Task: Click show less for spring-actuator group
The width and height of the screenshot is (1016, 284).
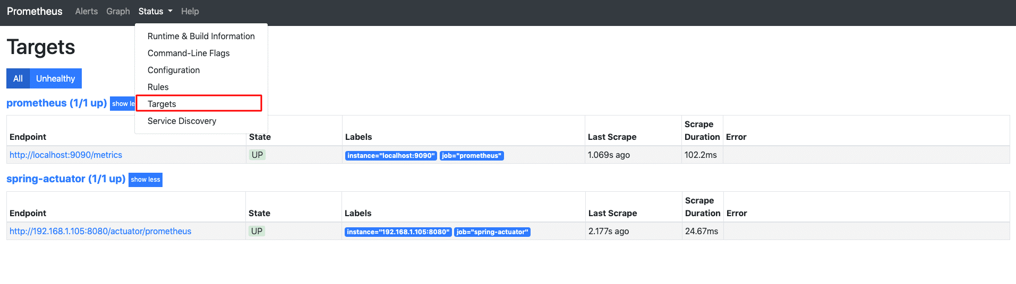Action: pyautogui.click(x=146, y=180)
